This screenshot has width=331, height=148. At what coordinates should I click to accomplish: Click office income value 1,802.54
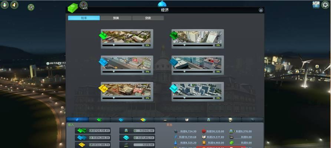click(x=144, y=138)
